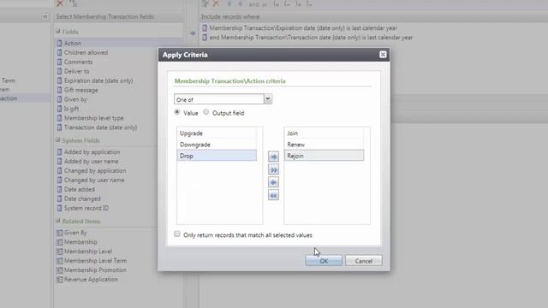The width and height of the screenshot is (548, 308).
Task: Select Join in selected values list
Action: coord(324,133)
